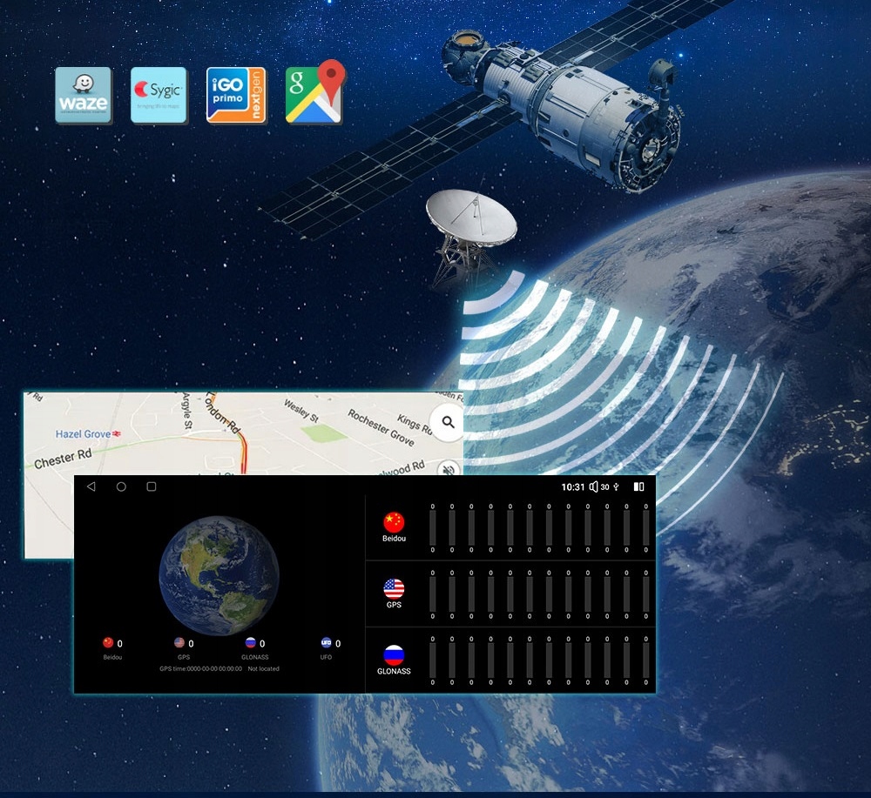Screen dimensions: 871x798
Task: Tap the UFO satellite counter icon
Action: [326, 642]
